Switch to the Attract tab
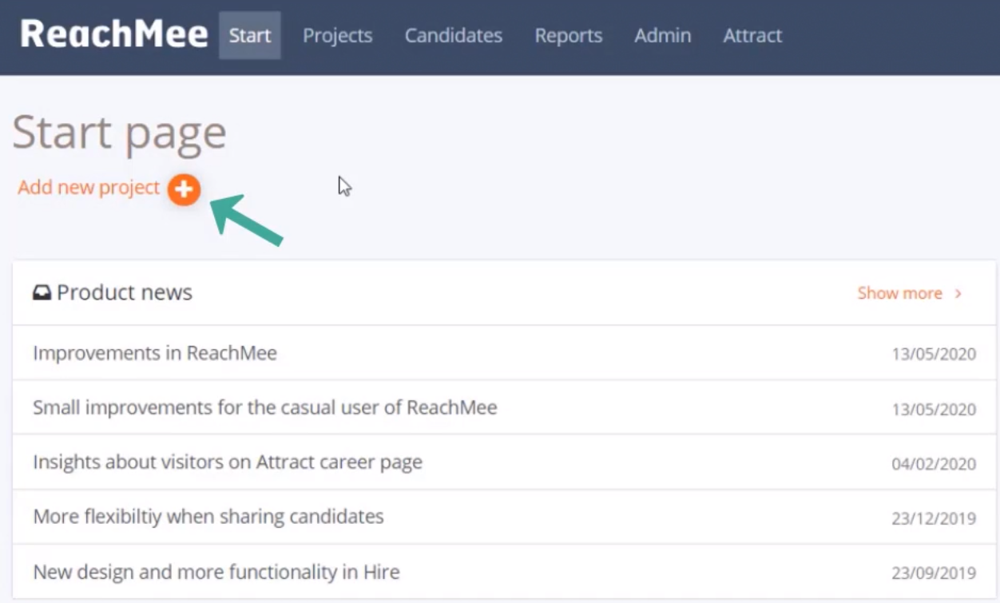The width and height of the screenshot is (1000, 603). [x=752, y=35]
